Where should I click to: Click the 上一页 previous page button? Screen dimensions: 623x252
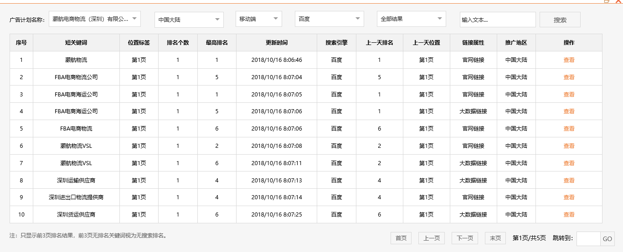tap(432, 238)
